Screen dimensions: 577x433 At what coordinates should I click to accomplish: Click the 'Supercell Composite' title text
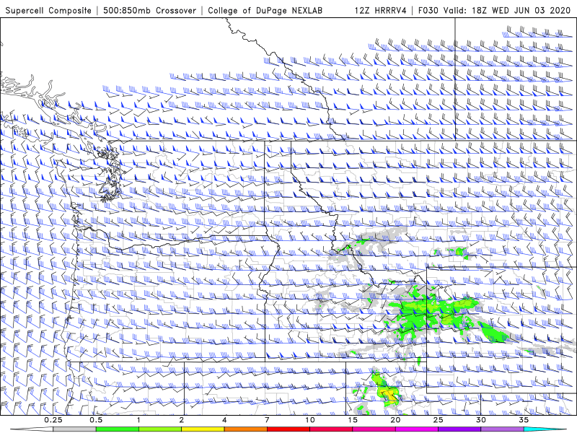(x=48, y=10)
